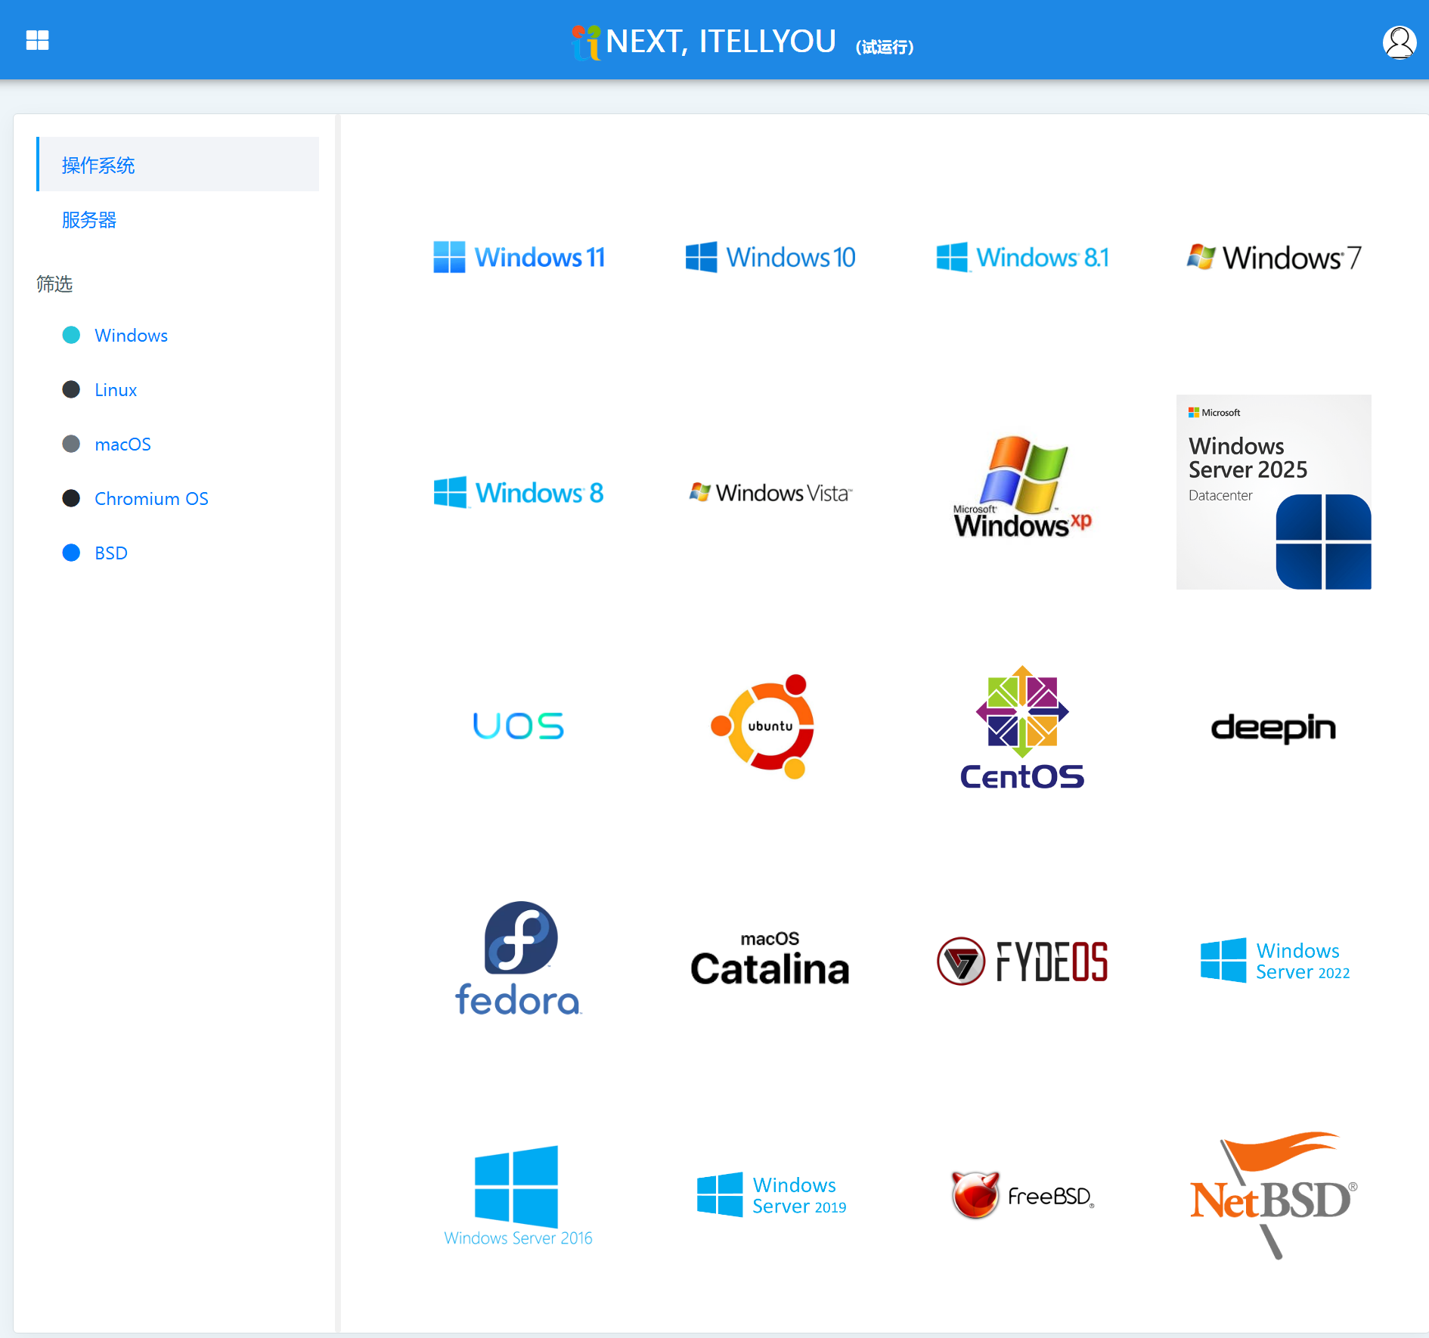Image resolution: width=1429 pixels, height=1338 pixels.
Task: Filter by macOS in the sidebar
Action: click(x=122, y=444)
